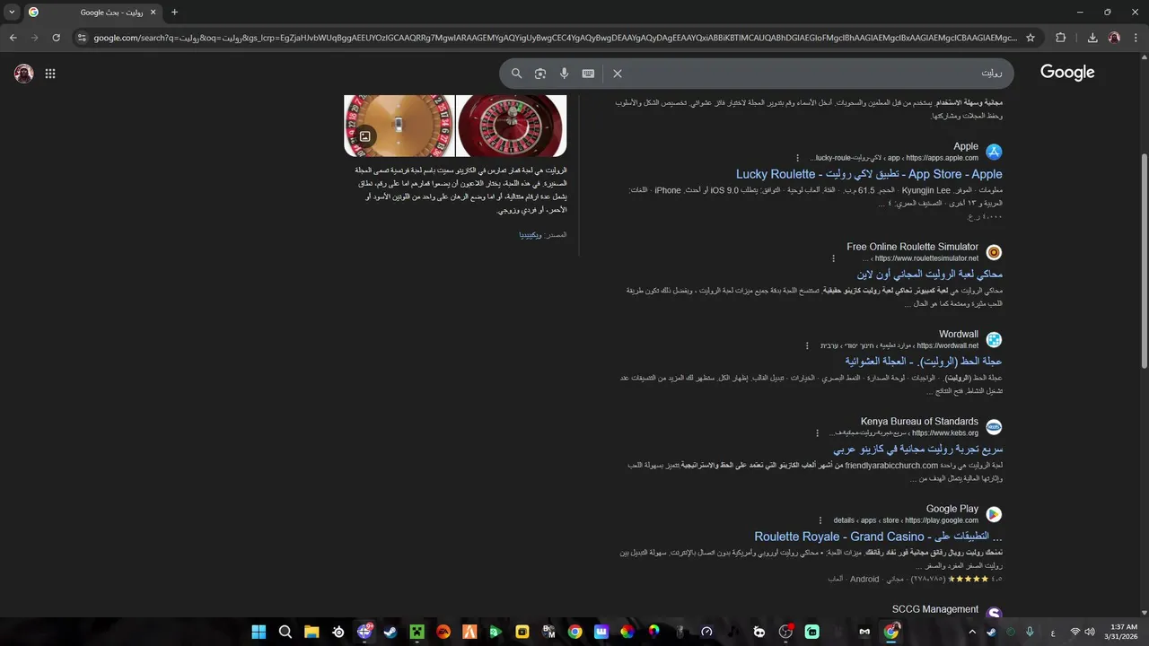Open Chrome profile avatar in toolbar

1114,38
